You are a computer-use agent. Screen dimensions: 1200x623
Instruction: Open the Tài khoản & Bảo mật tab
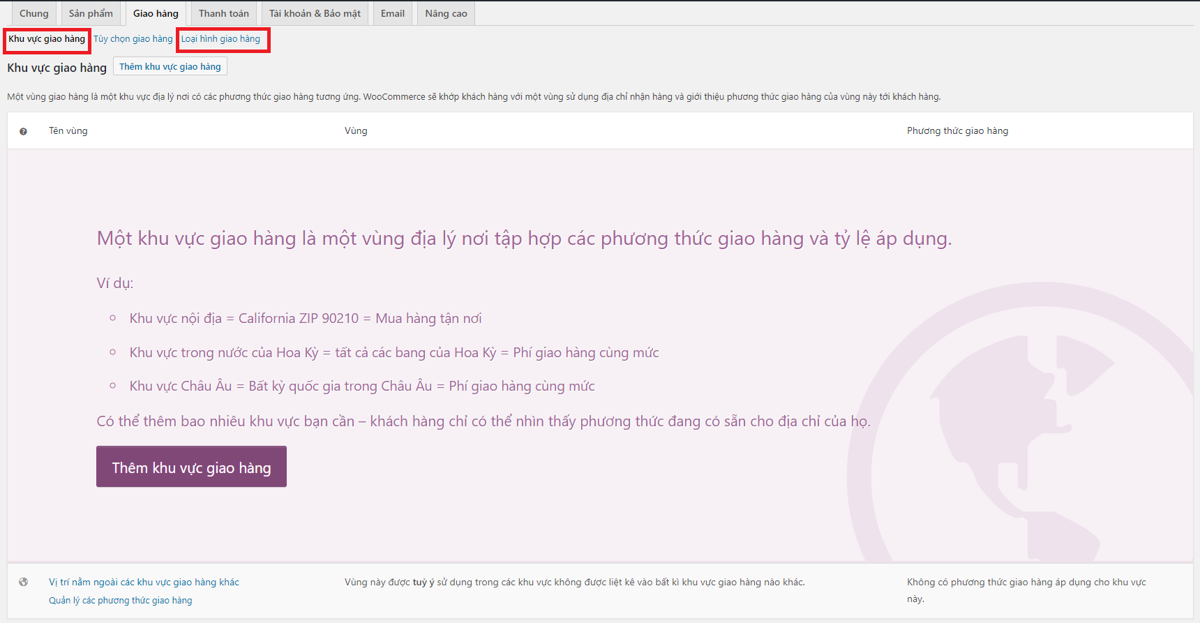[315, 13]
